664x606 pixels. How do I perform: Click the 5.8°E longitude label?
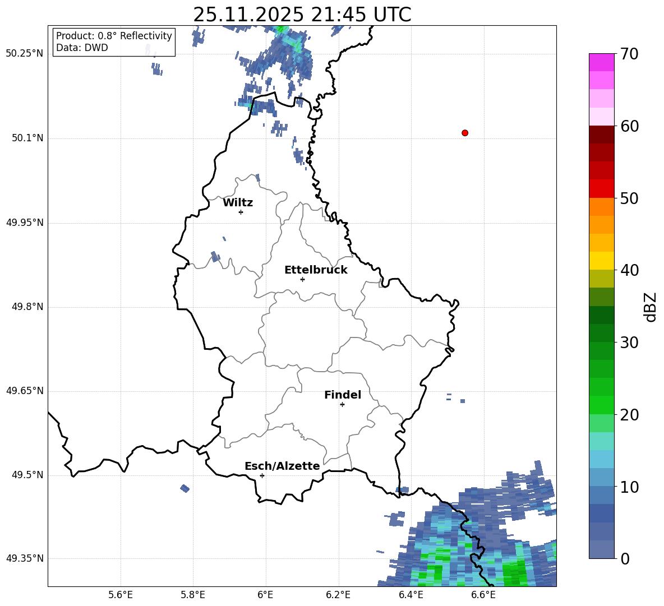click(193, 595)
